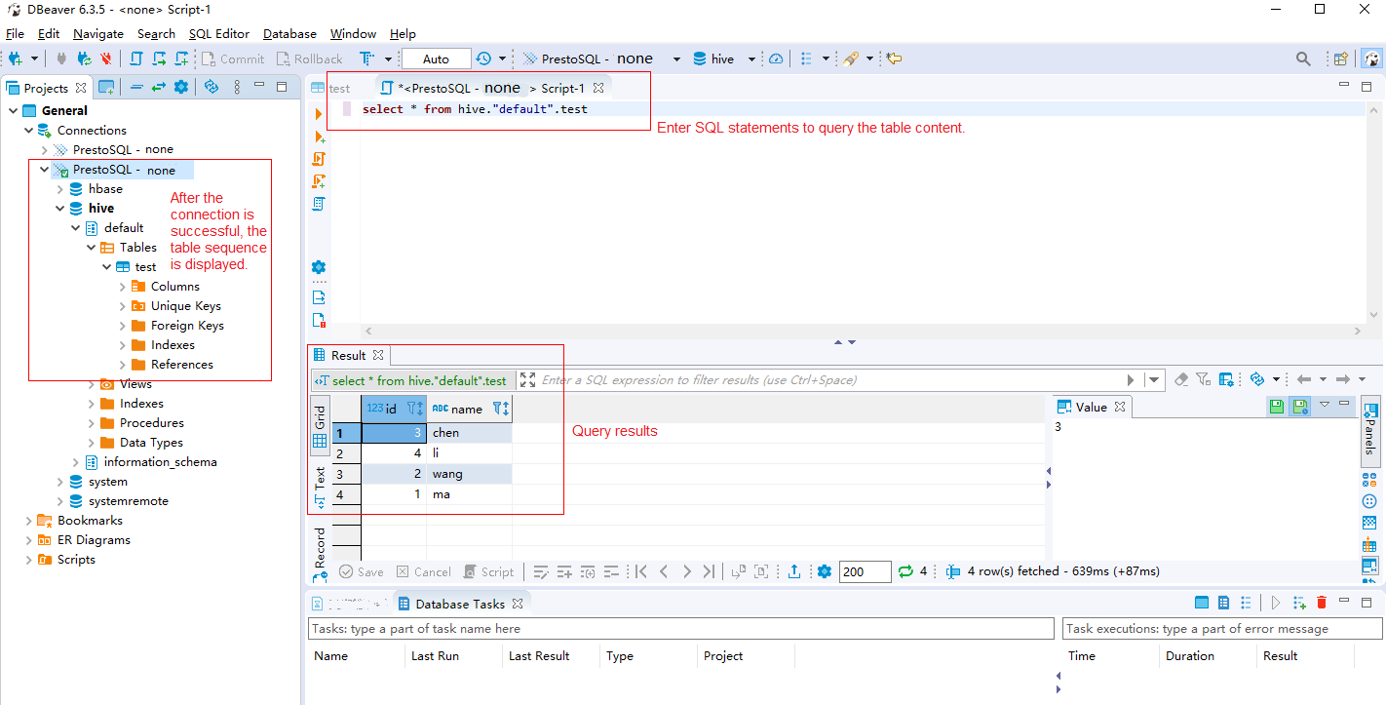Toggle Link with editor in Projects panel
The image size is (1386, 705).
pyautogui.click(x=158, y=87)
